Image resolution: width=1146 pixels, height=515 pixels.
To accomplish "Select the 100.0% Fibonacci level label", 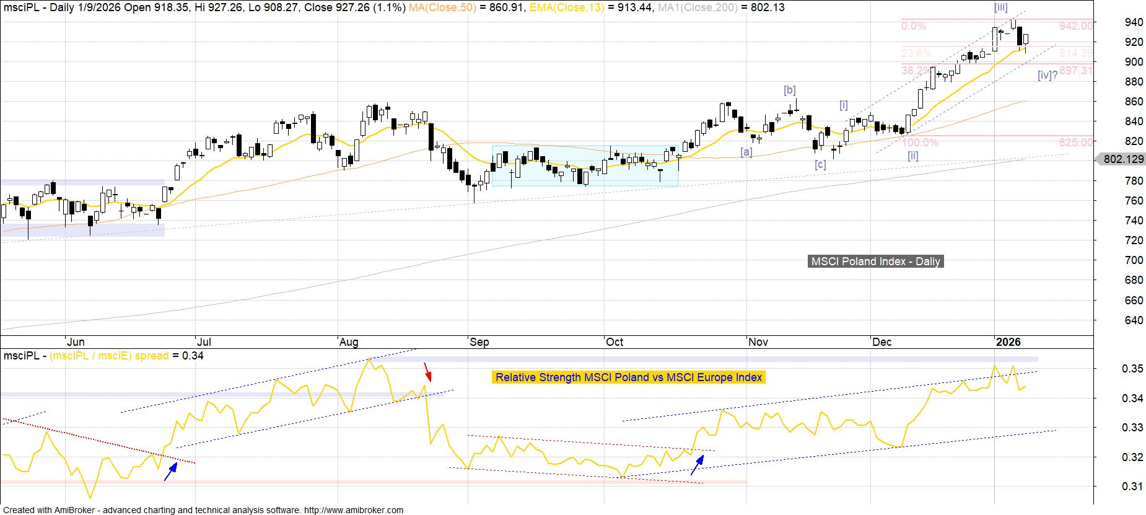I will pos(920,143).
